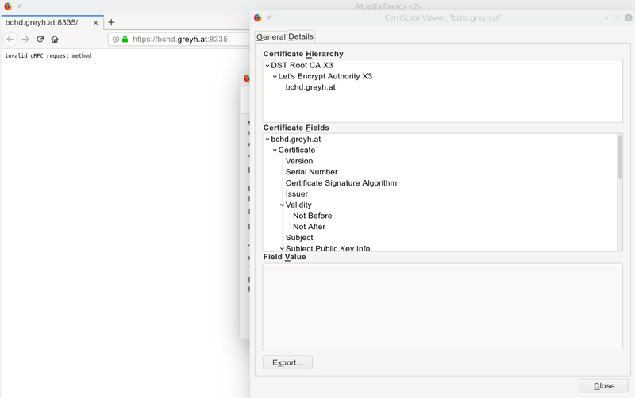Select DST Root CA X3 in hierarchy
The height and width of the screenshot is (398, 635).
tap(302, 66)
